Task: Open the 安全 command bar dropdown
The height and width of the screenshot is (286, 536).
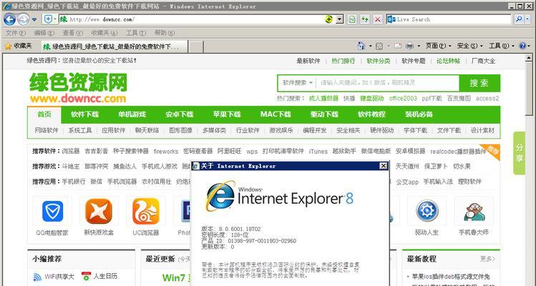Action: click(x=469, y=46)
